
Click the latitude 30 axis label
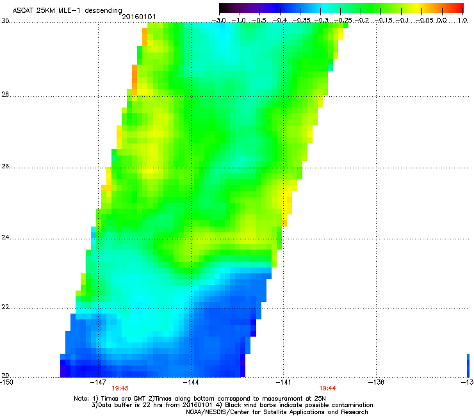click(x=5, y=21)
